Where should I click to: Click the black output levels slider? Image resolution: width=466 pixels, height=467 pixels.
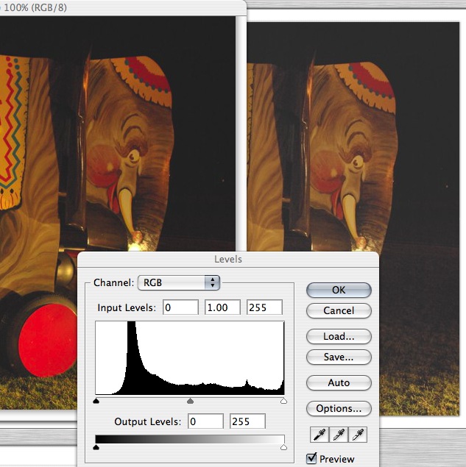[96, 446]
